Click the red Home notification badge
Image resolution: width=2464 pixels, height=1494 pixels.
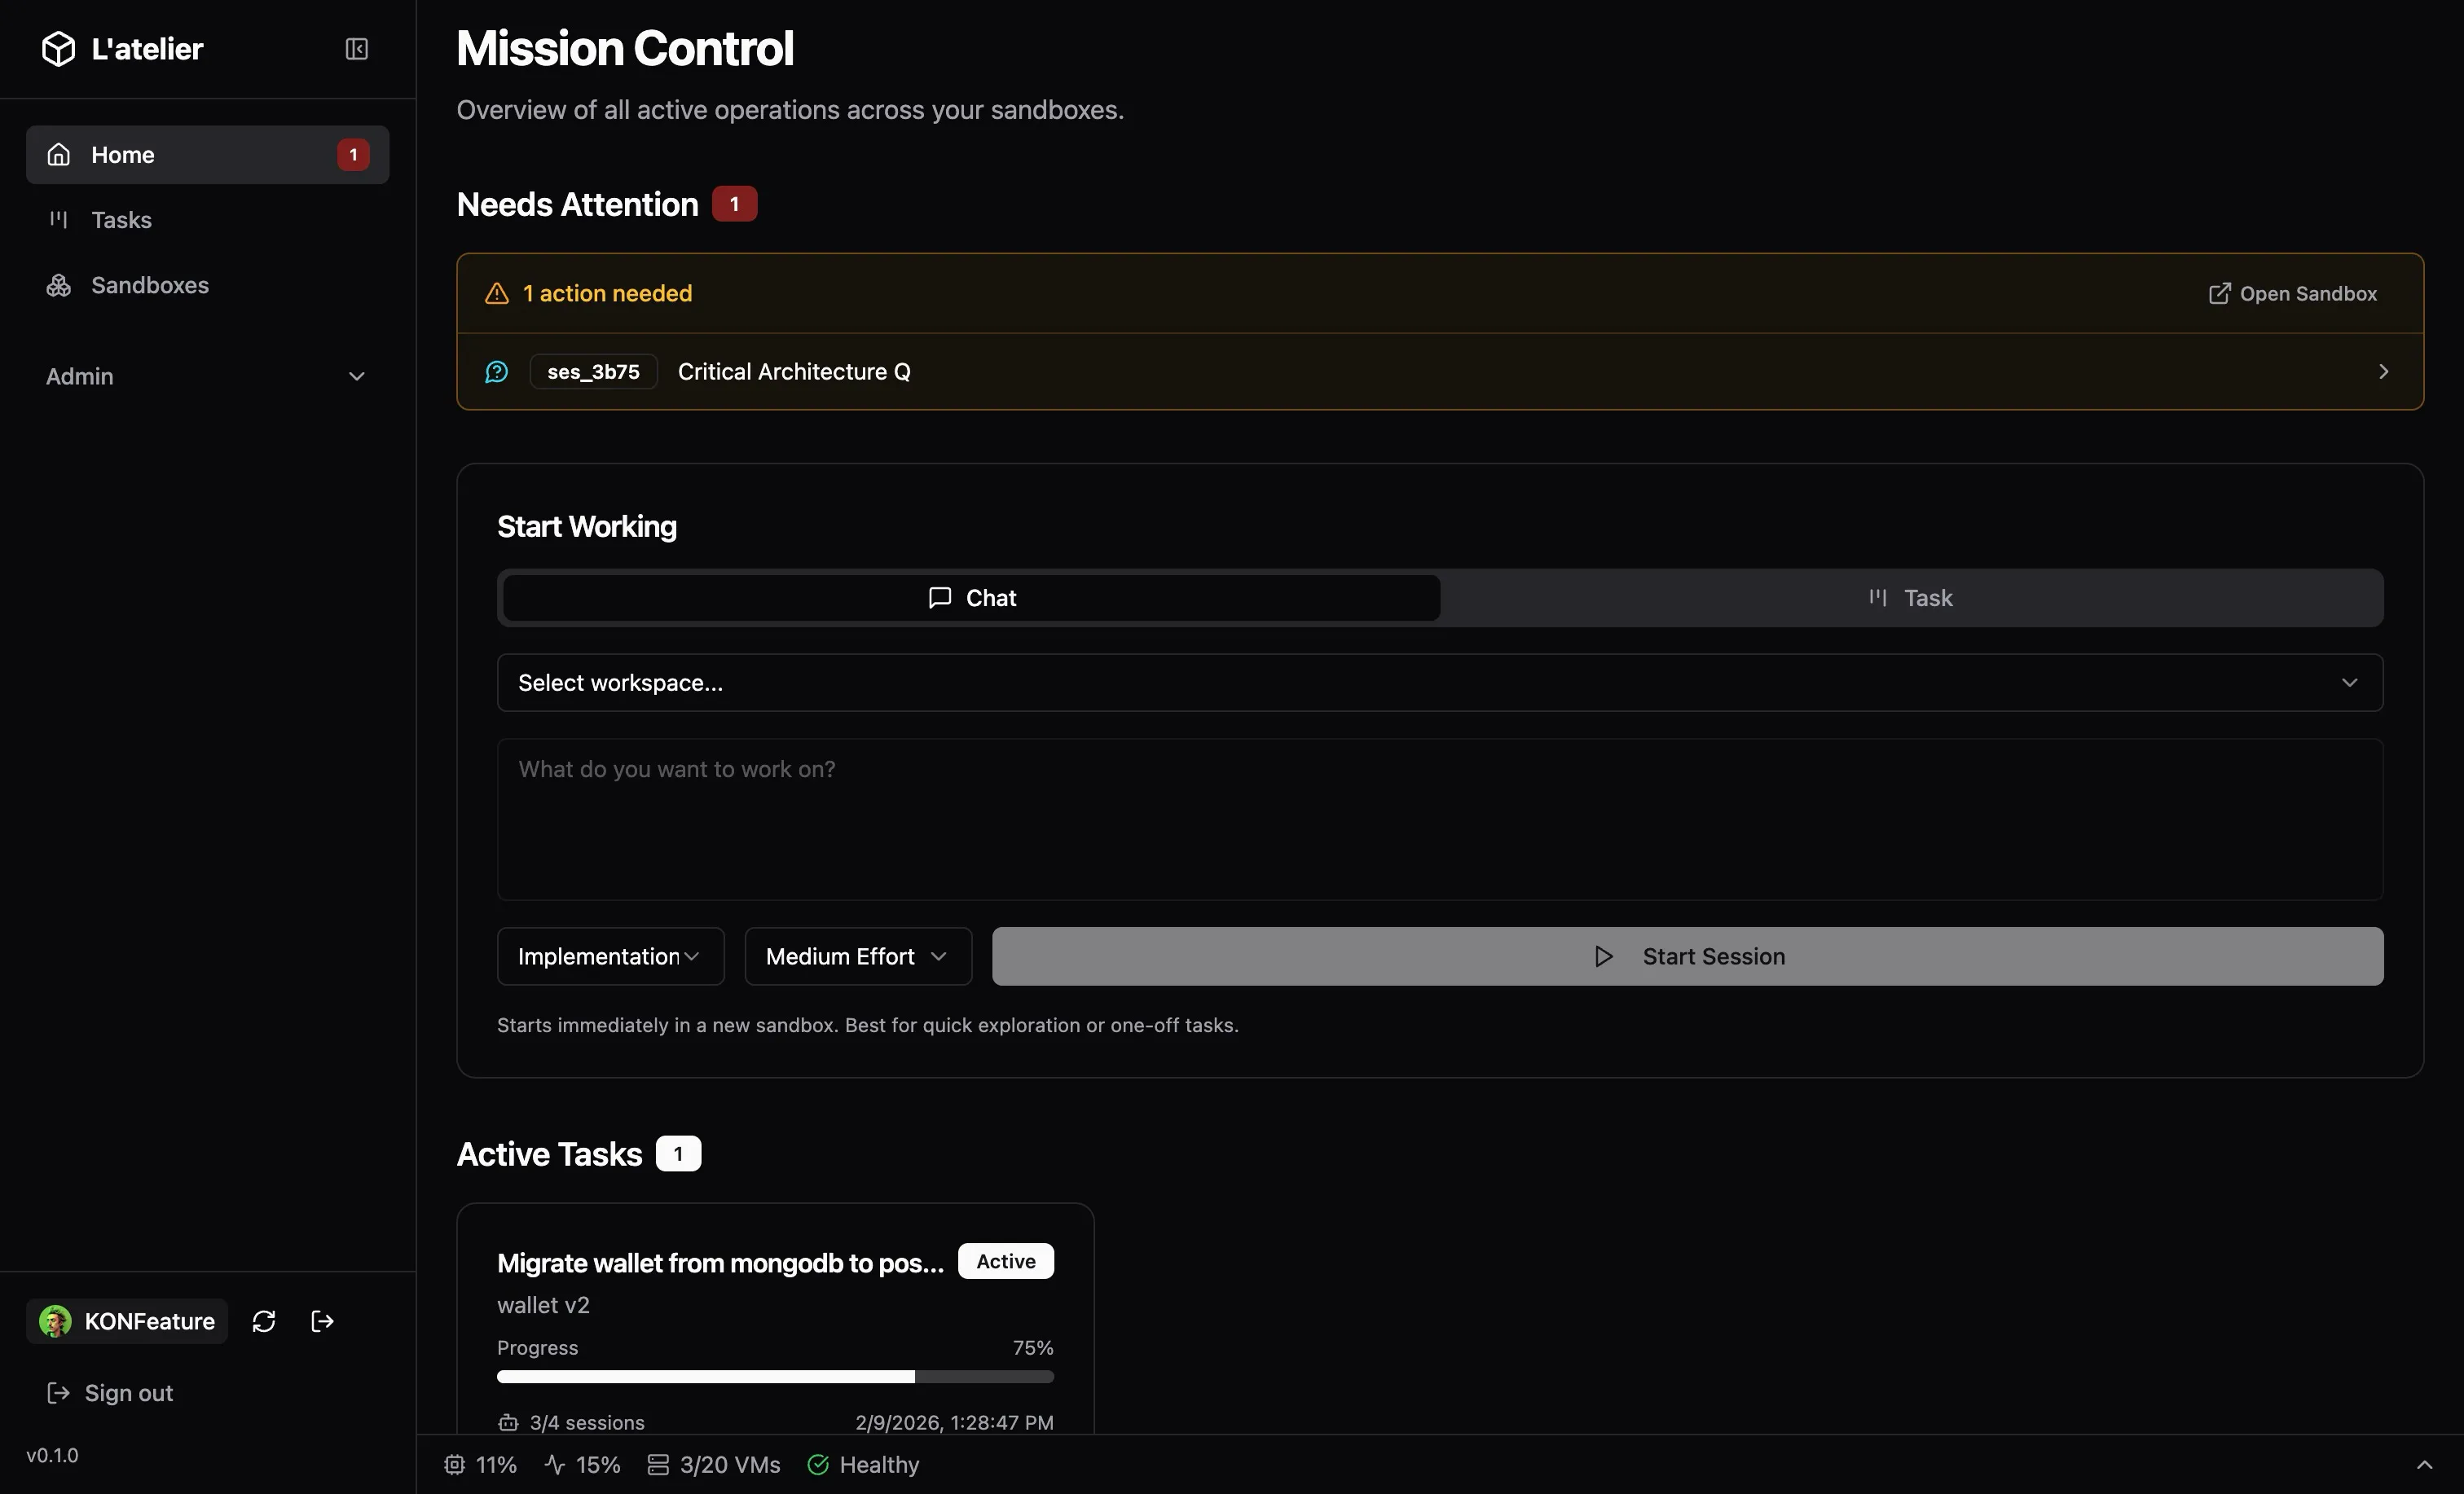point(353,154)
